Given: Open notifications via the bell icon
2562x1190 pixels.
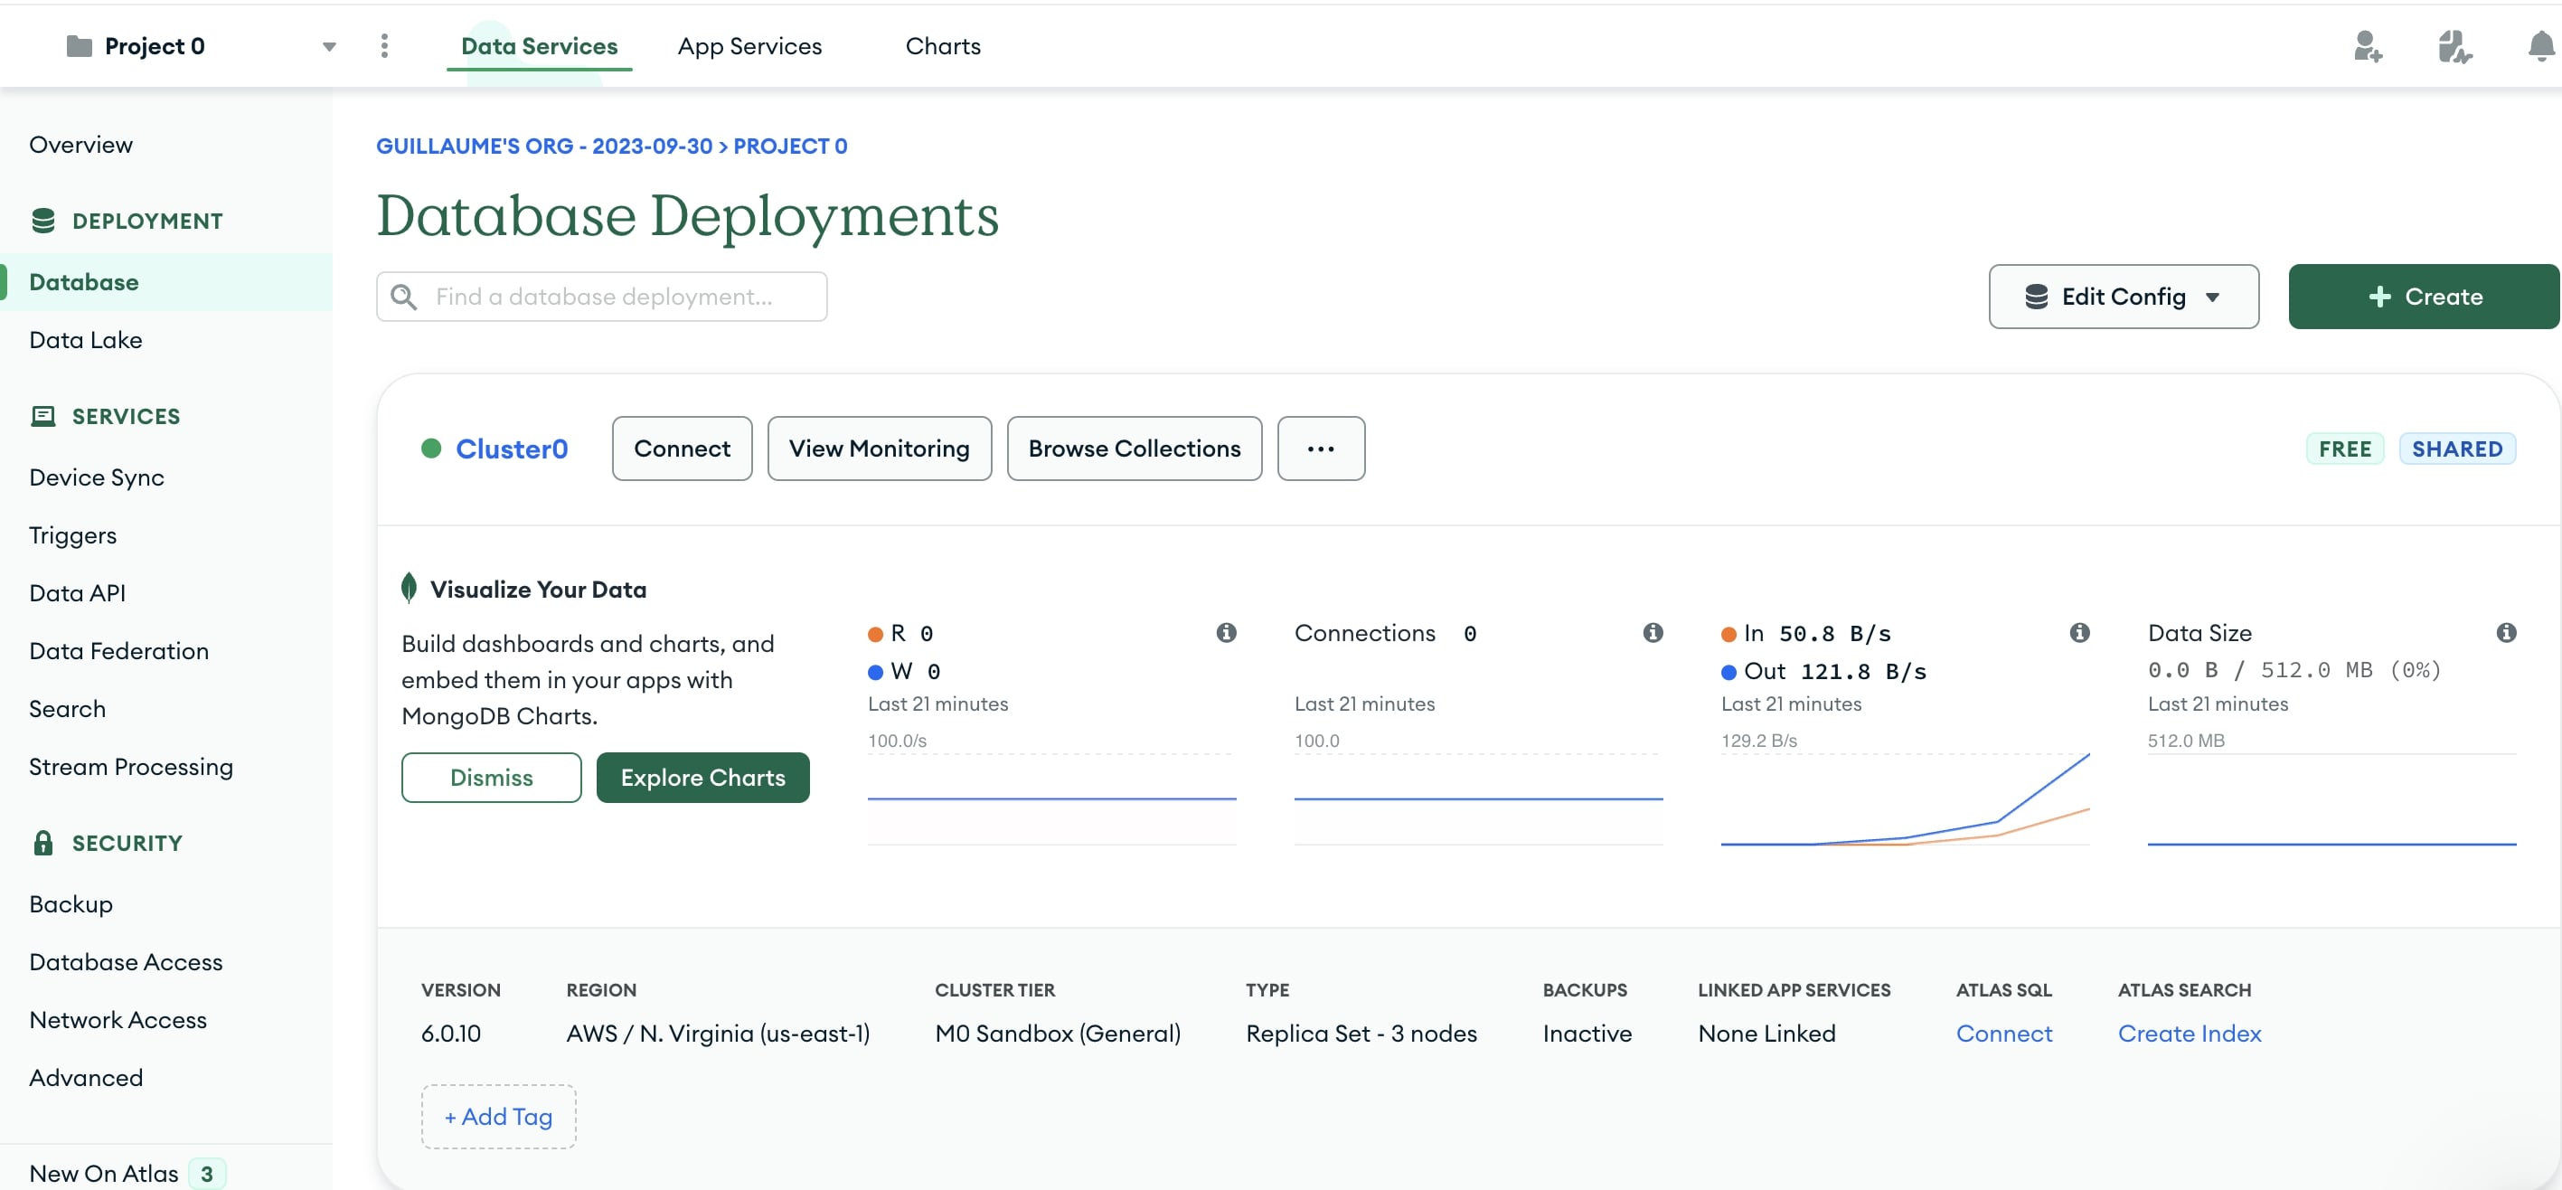Looking at the screenshot, I should coord(2540,45).
